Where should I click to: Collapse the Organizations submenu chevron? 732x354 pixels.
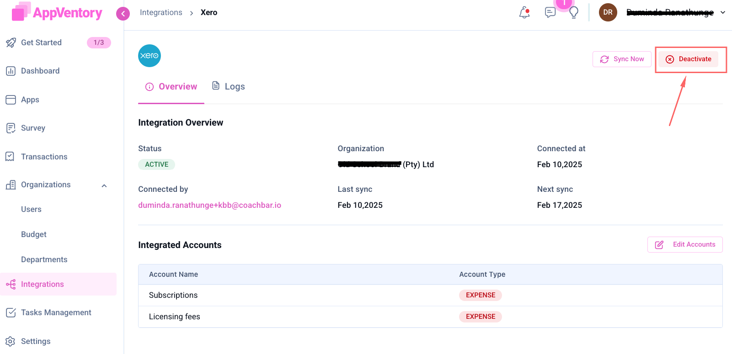tap(104, 185)
